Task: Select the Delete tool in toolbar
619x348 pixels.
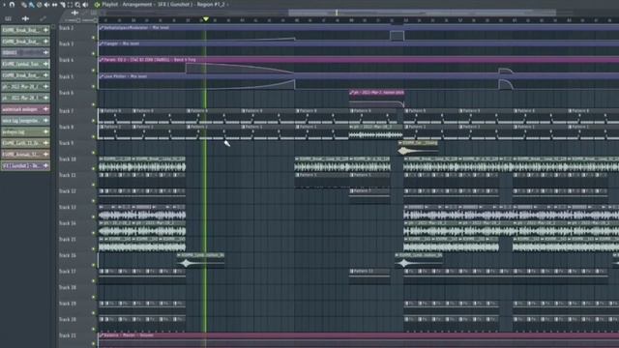Action: tap(39, 5)
